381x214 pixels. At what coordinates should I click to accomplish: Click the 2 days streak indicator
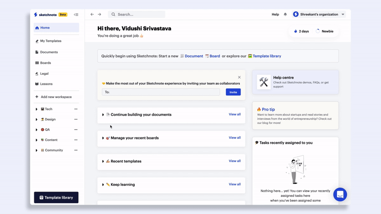[301, 31]
